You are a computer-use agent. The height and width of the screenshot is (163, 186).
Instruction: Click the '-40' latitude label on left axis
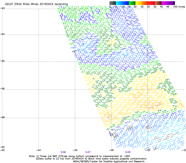pos(2,8)
